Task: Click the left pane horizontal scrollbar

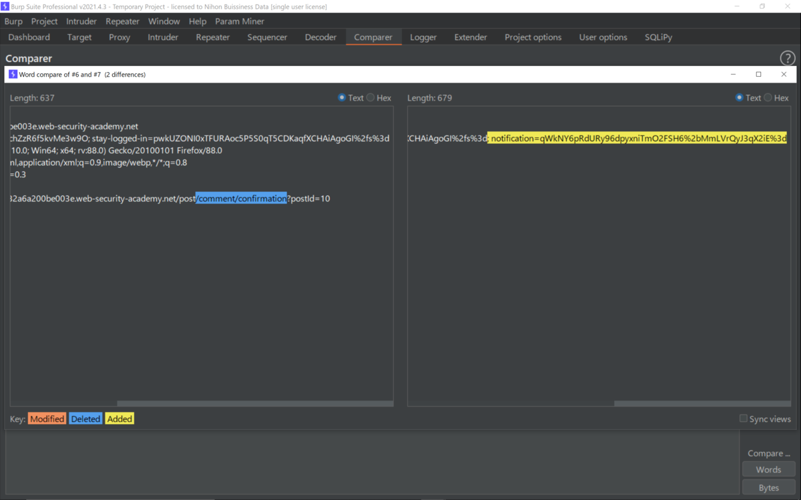Action: [x=255, y=403]
